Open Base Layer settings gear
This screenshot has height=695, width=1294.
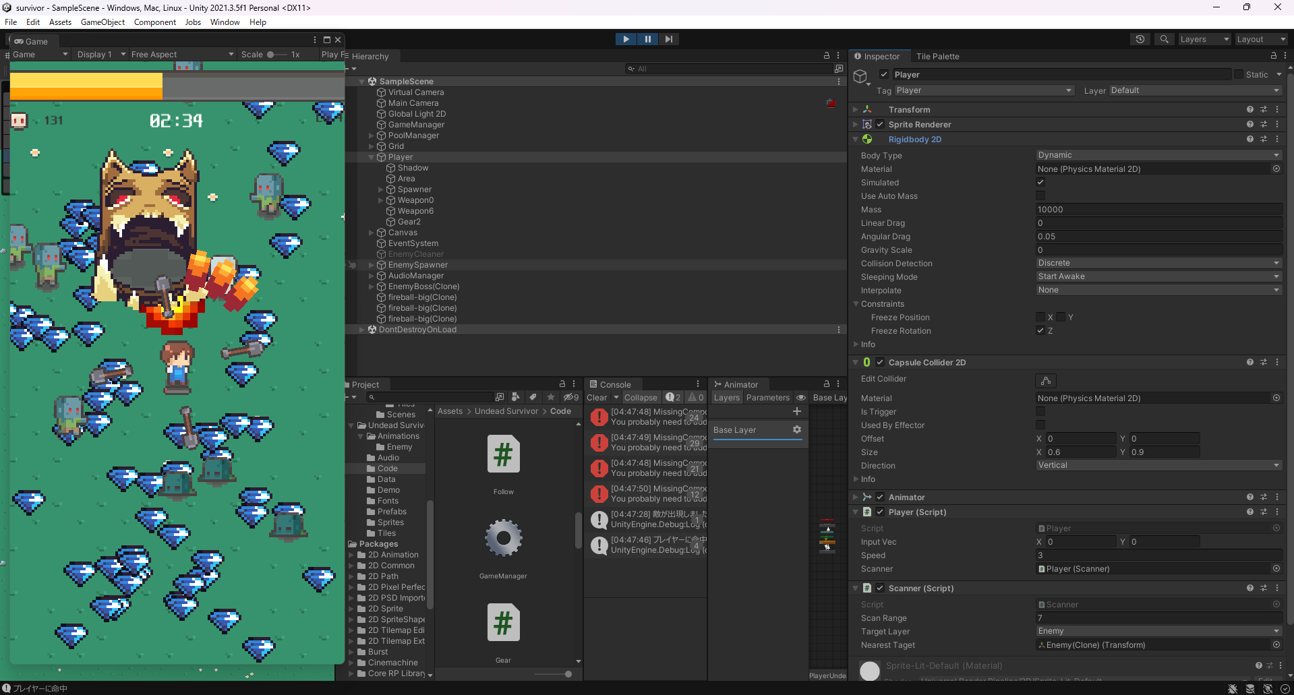click(x=796, y=430)
